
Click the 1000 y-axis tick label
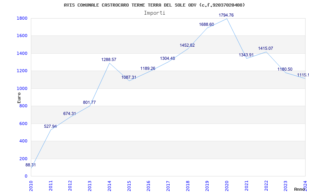pos(22,88)
